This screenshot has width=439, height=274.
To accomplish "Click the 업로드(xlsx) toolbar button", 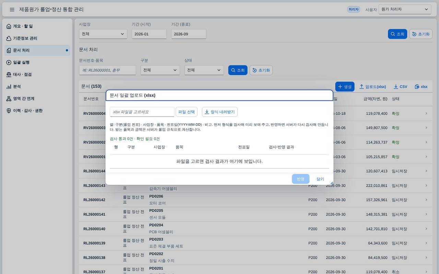I will pyautogui.click(x=372, y=87).
